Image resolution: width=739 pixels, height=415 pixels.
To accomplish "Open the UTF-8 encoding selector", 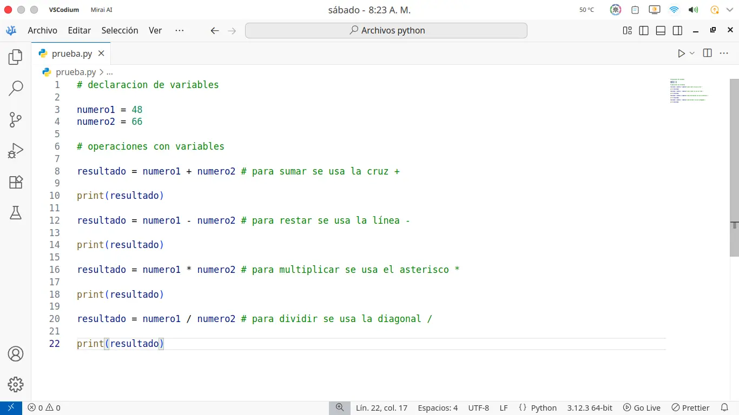I will pos(479,408).
